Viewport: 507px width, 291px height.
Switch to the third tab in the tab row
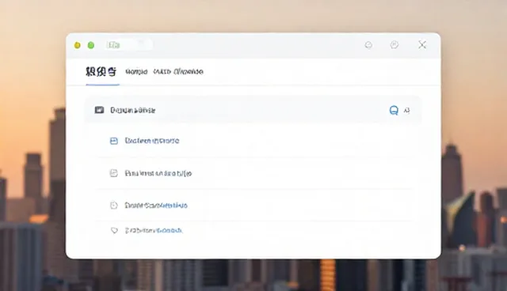click(178, 72)
